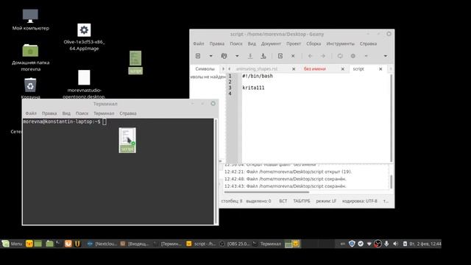Viewport: 471px width, 265px height.
Task: Close the script document tab
Action: point(380,68)
